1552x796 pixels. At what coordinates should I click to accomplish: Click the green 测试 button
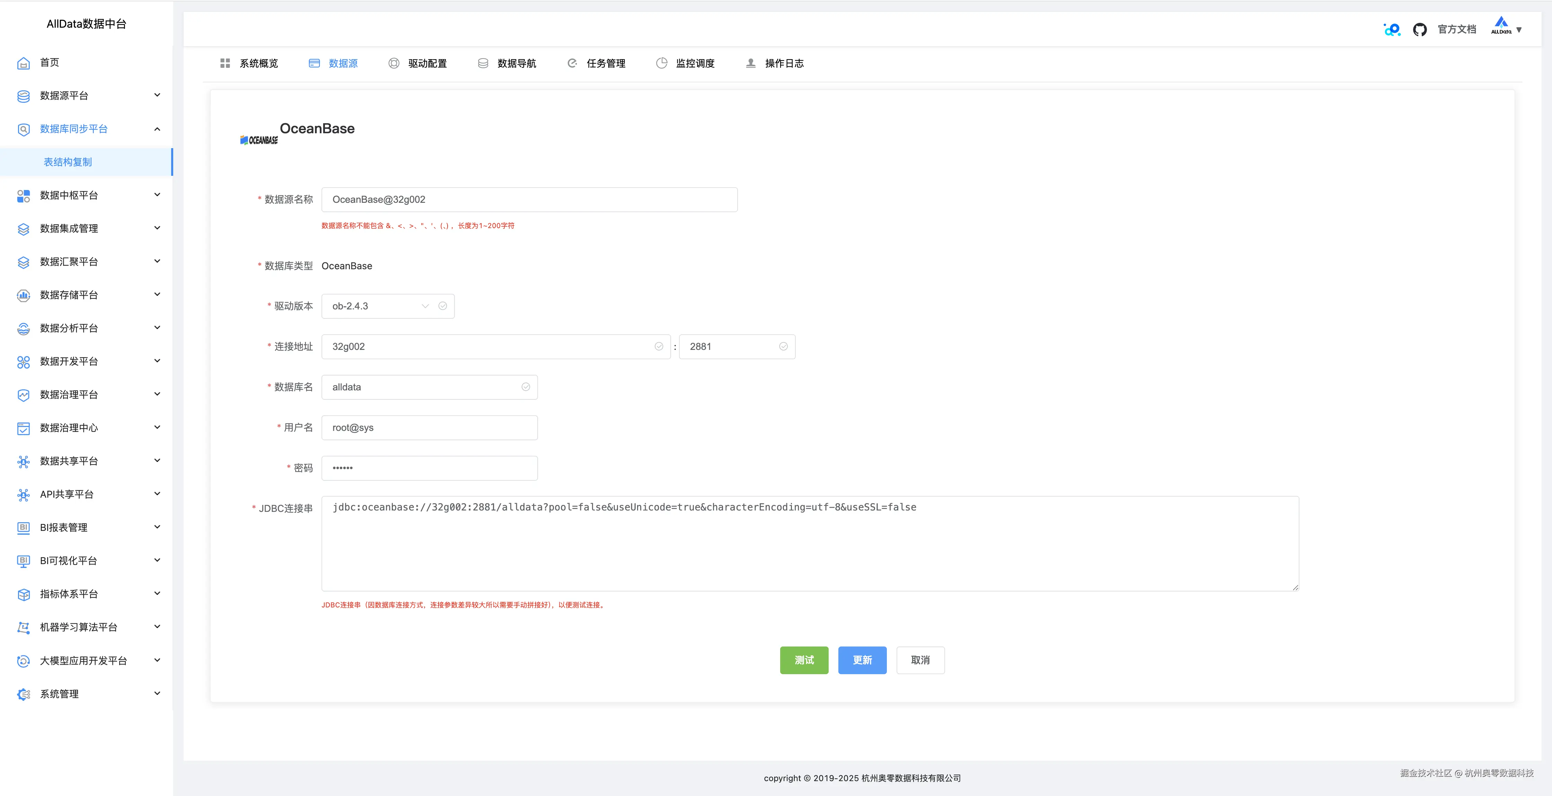804,660
